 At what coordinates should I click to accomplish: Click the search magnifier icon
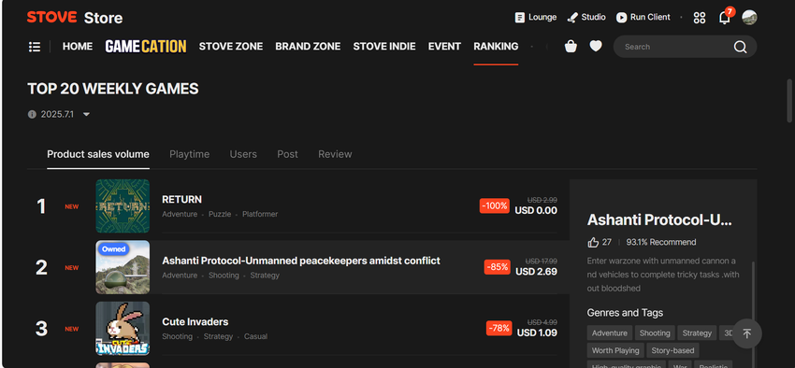click(740, 47)
